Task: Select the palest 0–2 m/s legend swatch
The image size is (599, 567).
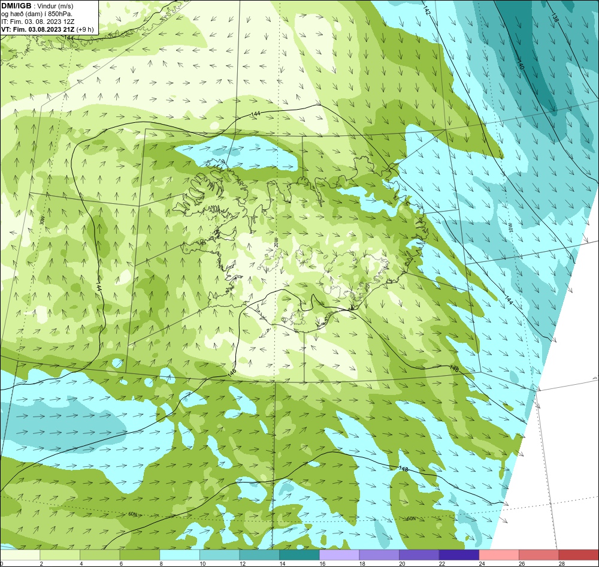Action: 20,555
